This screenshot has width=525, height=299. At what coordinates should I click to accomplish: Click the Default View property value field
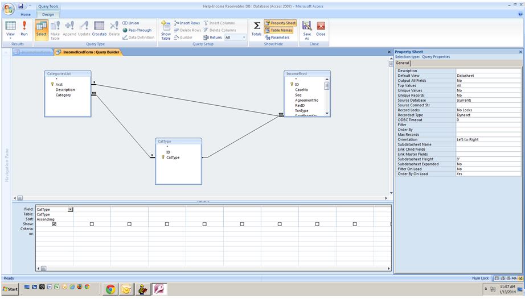pyautogui.click(x=480, y=76)
